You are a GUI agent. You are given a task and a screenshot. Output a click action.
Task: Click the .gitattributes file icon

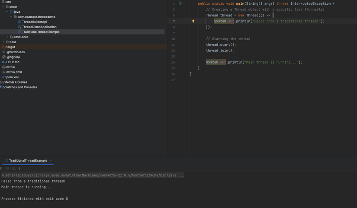point(4,52)
